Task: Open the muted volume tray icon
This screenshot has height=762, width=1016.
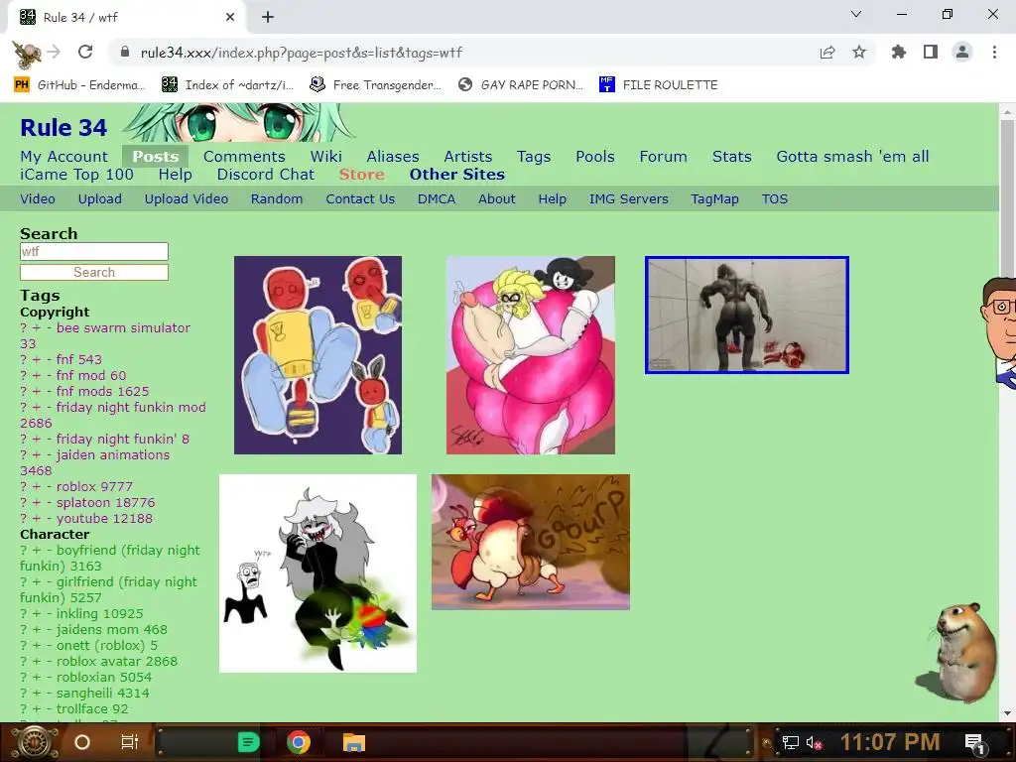Action: (814, 743)
